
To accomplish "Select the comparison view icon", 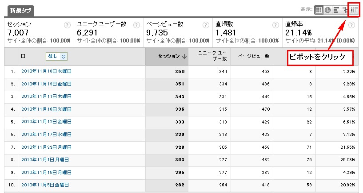I will click(345, 10).
